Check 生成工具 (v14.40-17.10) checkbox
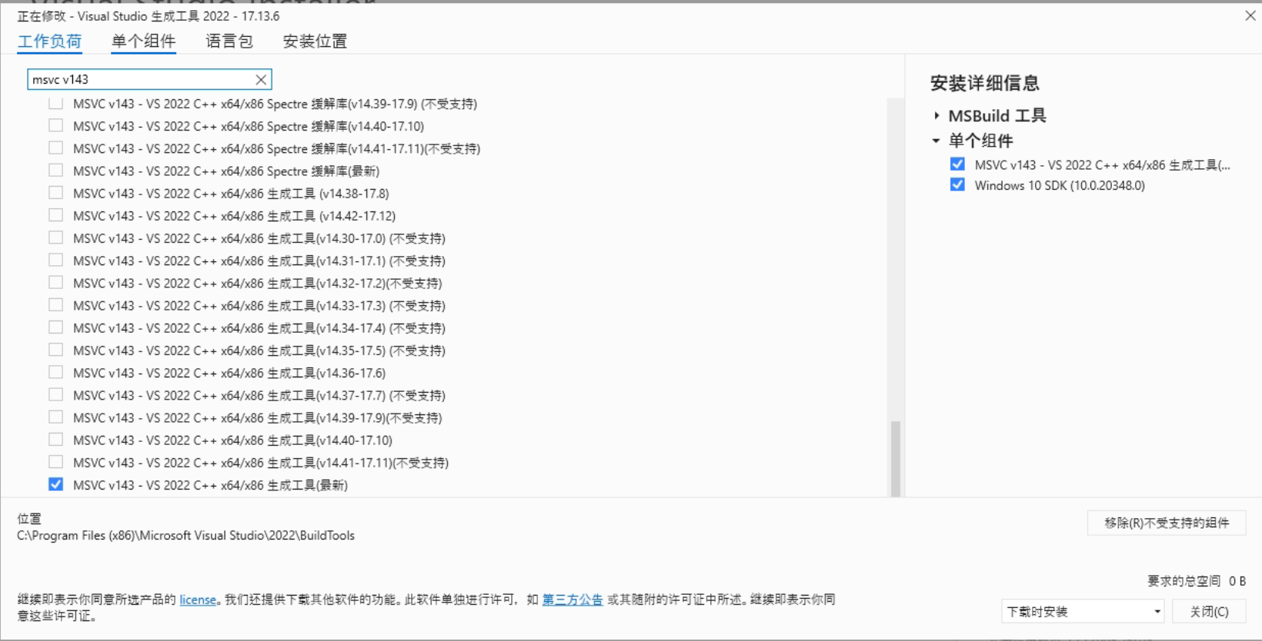This screenshot has width=1262, height=641. click(55, 440)
